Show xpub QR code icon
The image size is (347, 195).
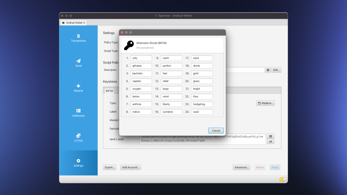pos(270,136)
